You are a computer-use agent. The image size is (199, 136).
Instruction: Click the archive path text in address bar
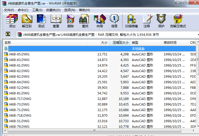point(91,34)
